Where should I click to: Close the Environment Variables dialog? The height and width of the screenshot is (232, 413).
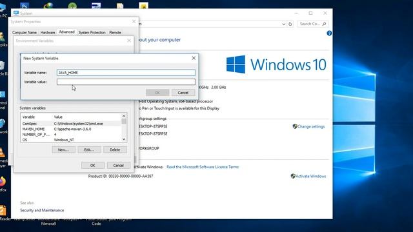pos(129,41)
